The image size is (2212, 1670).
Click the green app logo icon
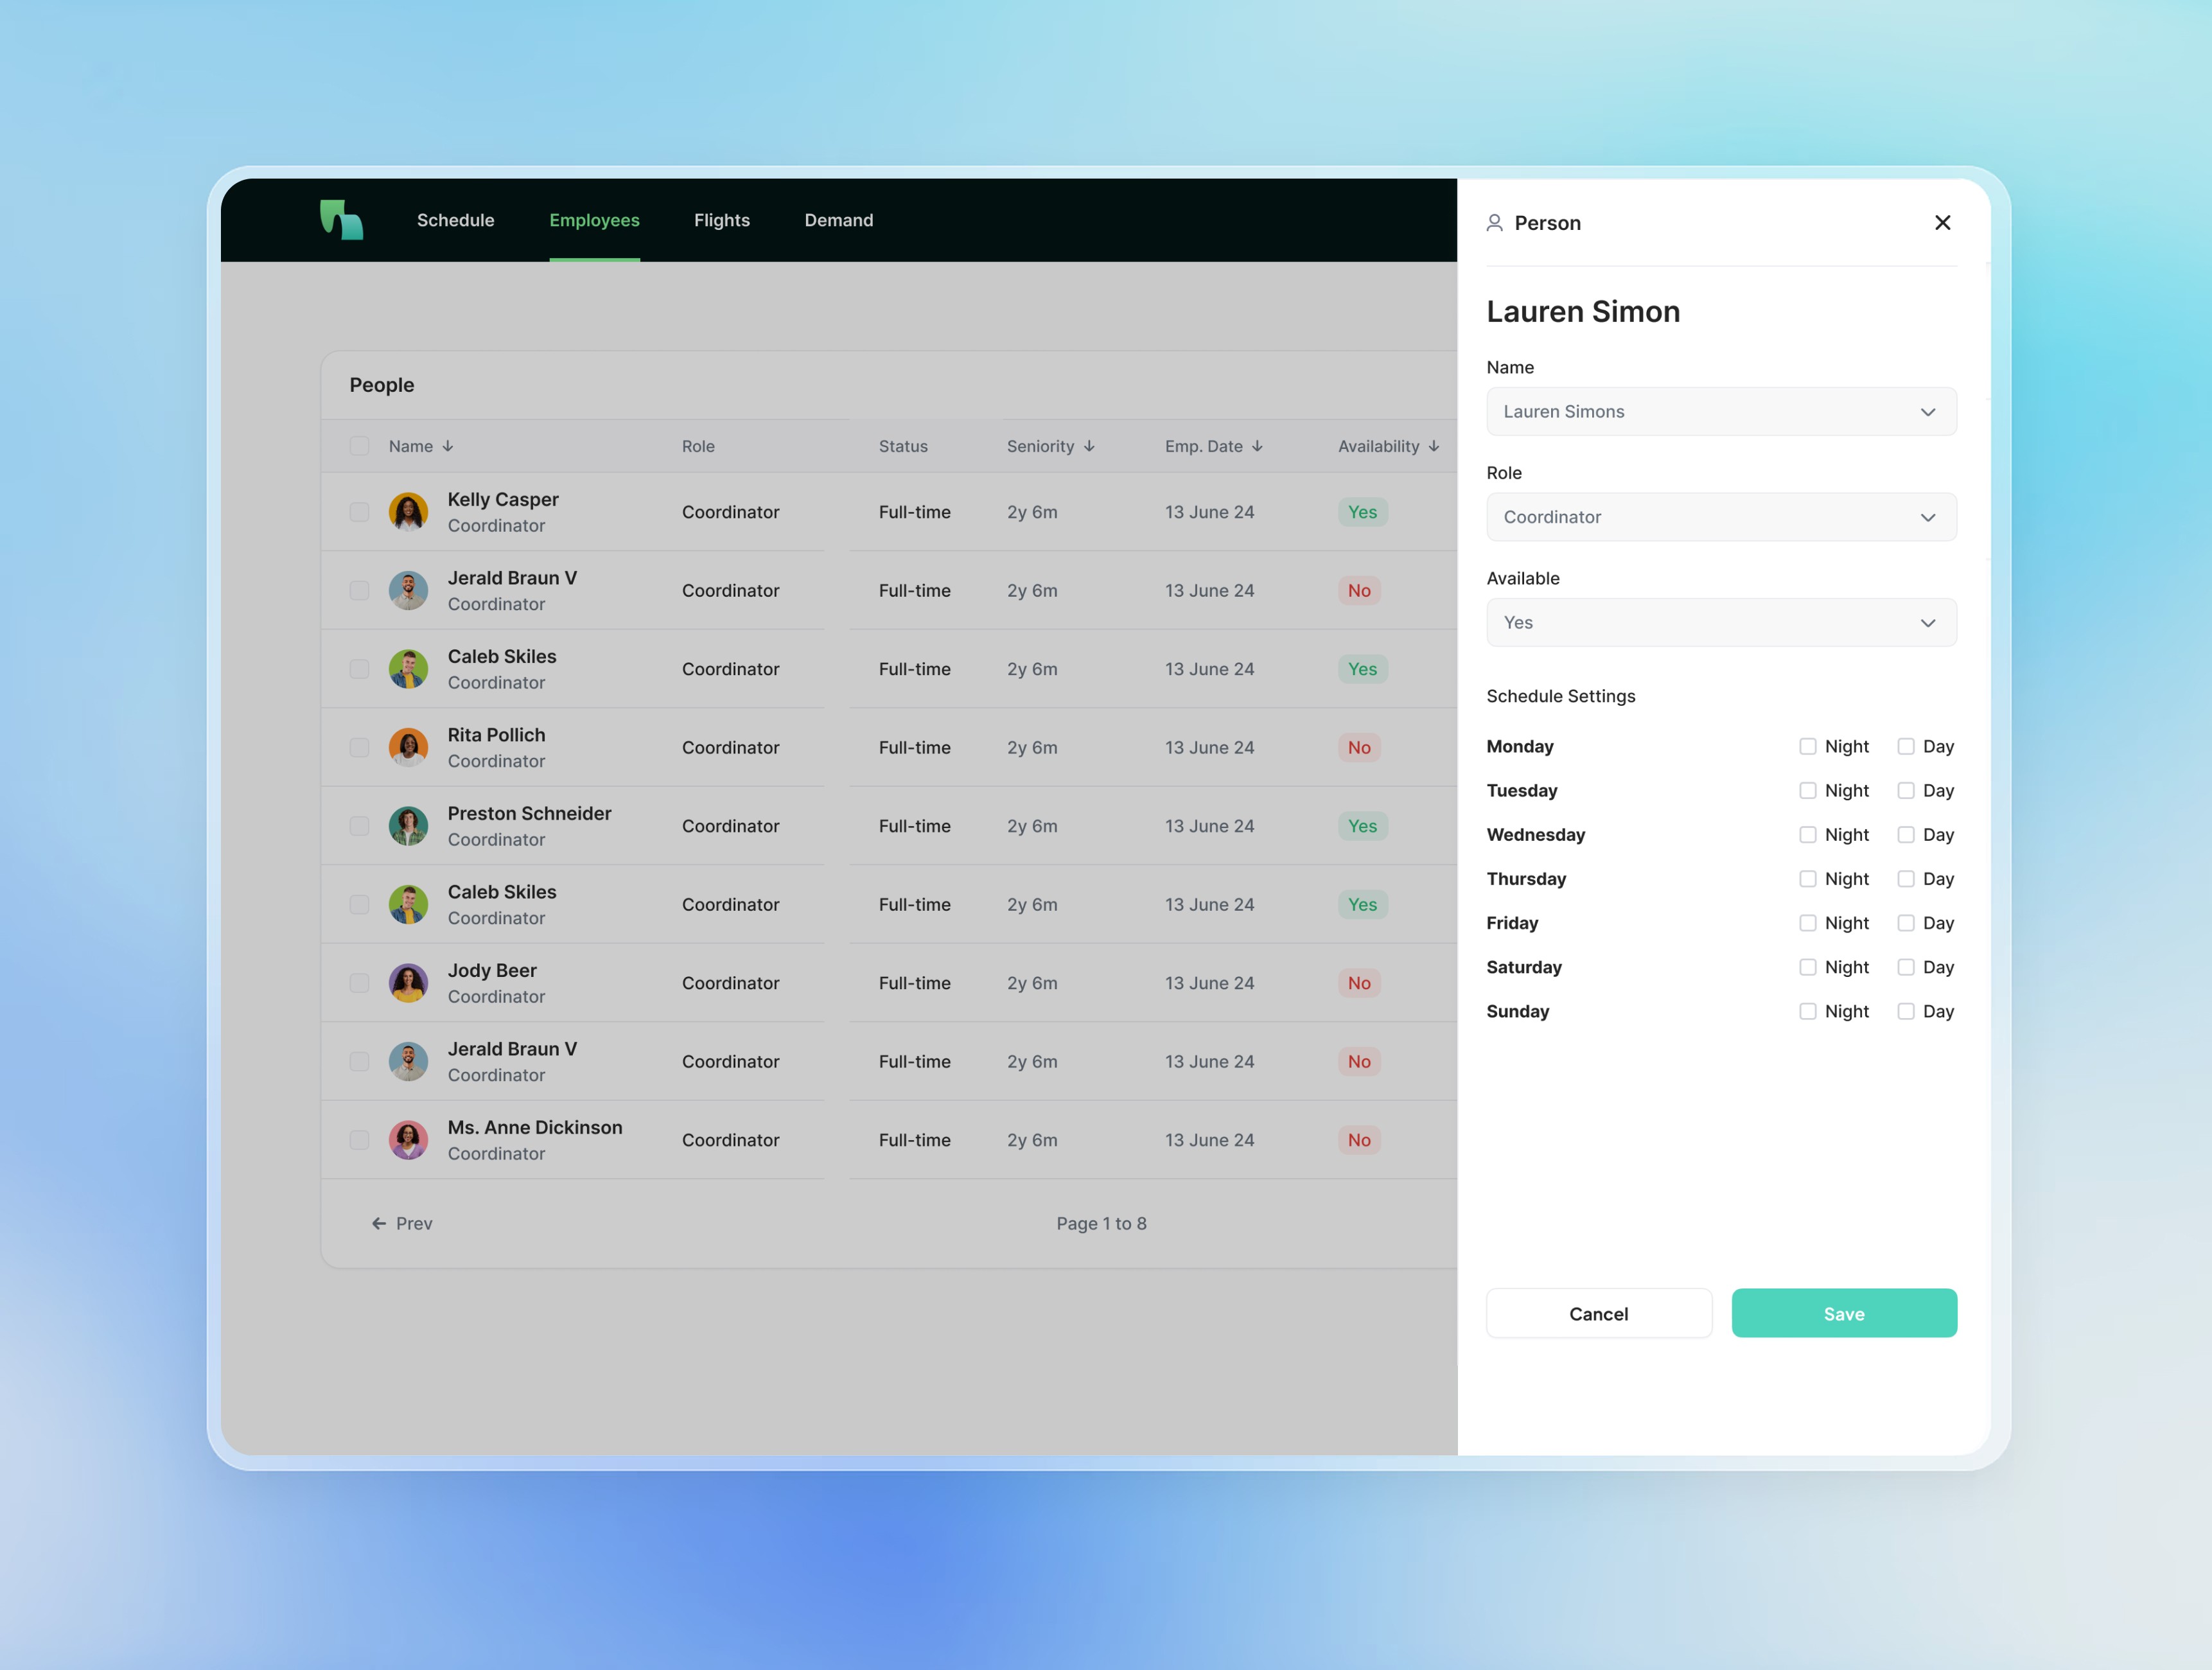341,220
